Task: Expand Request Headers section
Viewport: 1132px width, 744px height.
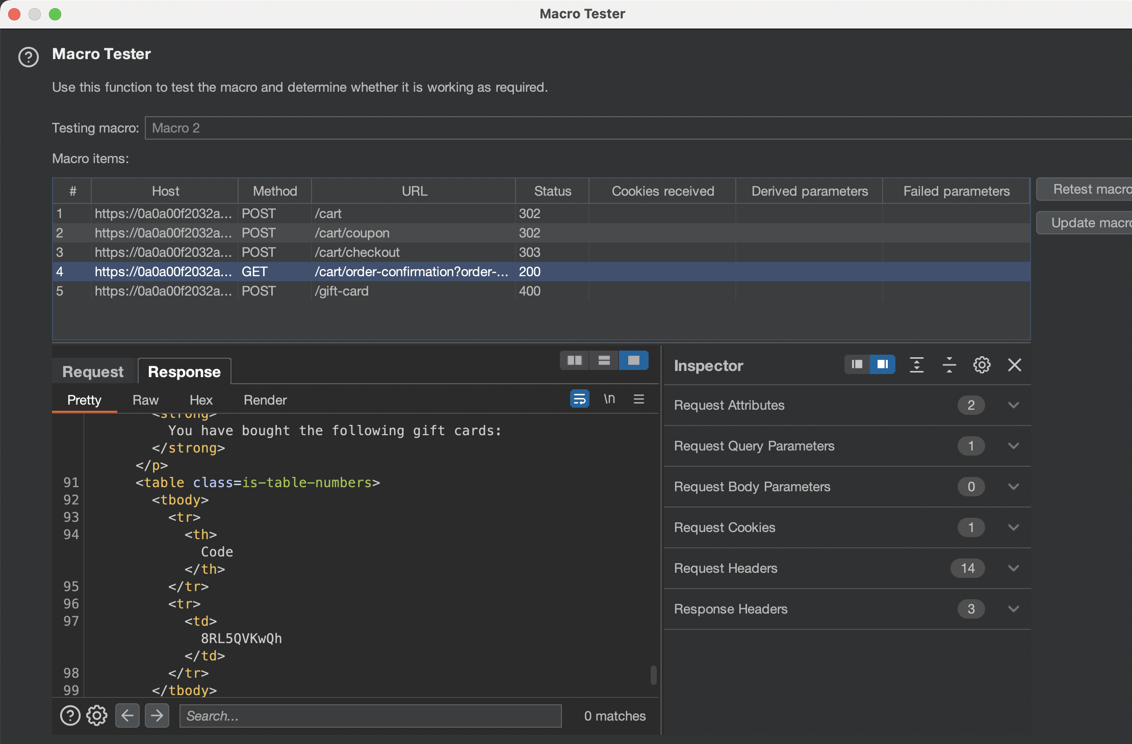Action: coord(1013,568)
